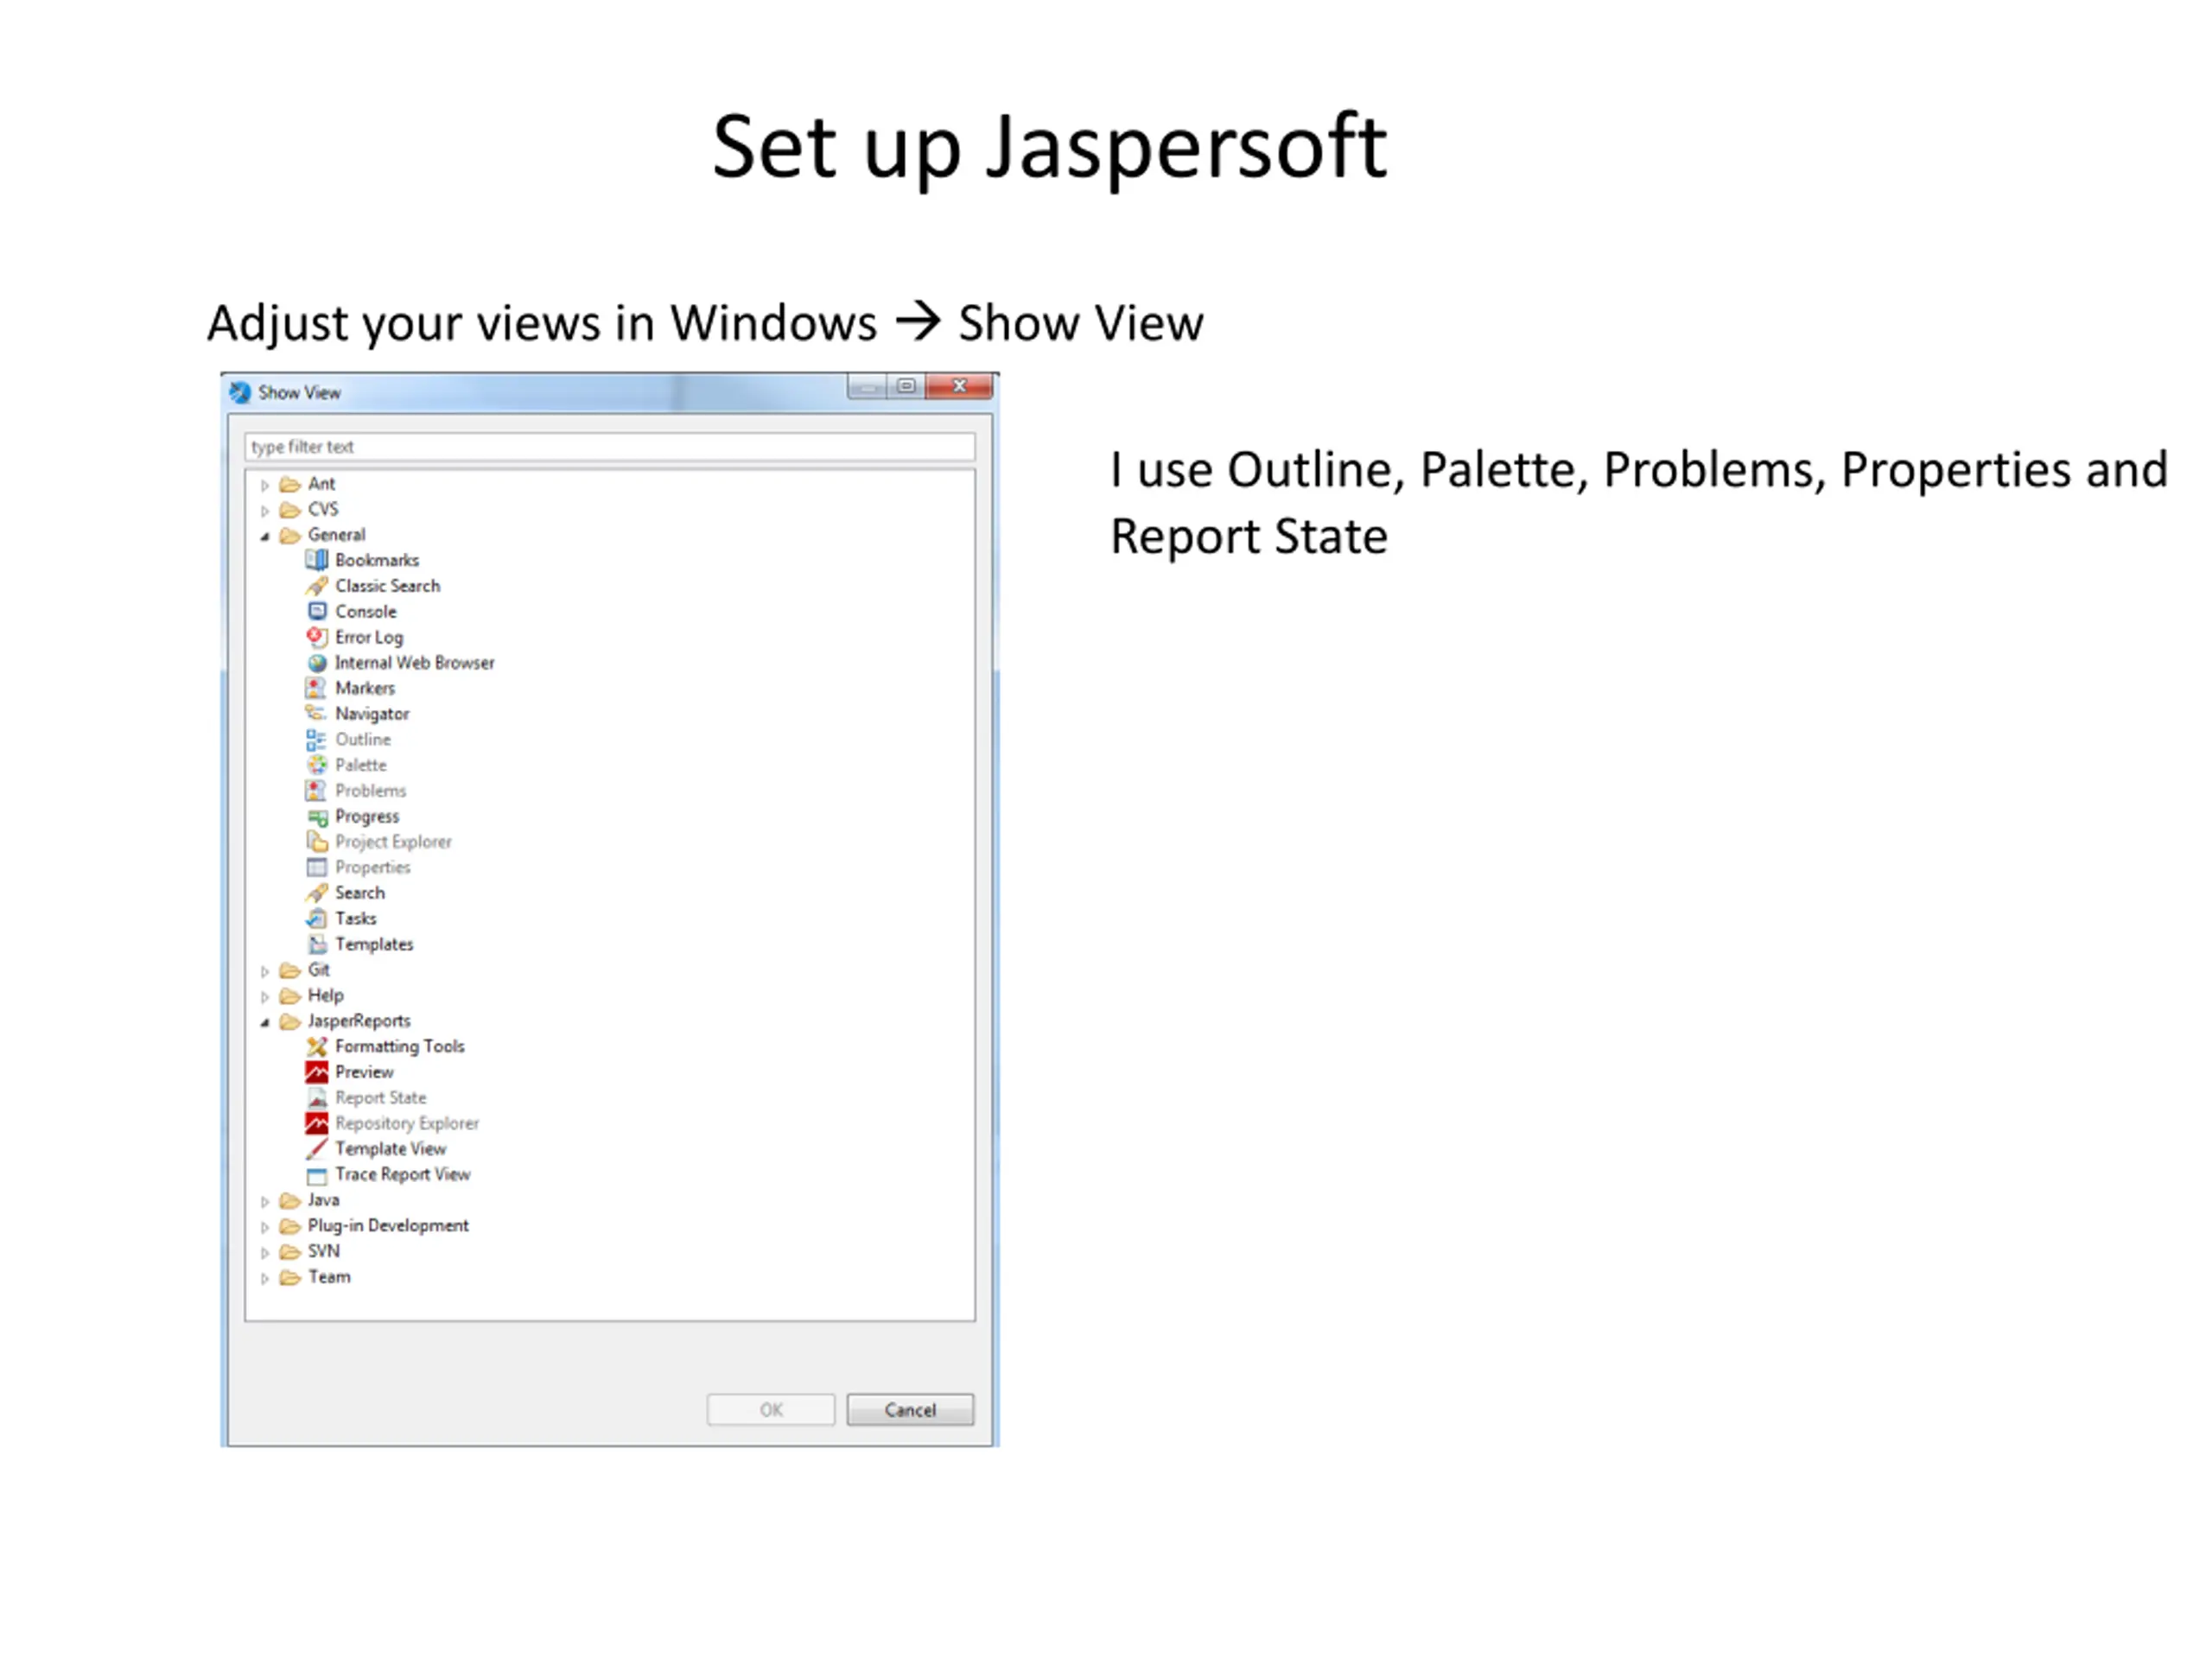
Task: Close the Show View dialog
Action: pyautogui.click(x=960, y=386)
